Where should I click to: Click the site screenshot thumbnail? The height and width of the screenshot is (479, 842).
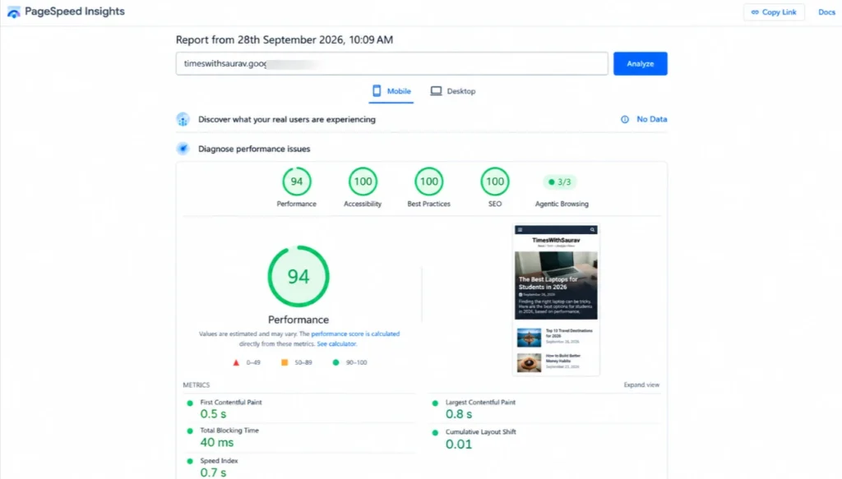click(x=556, y=300)
